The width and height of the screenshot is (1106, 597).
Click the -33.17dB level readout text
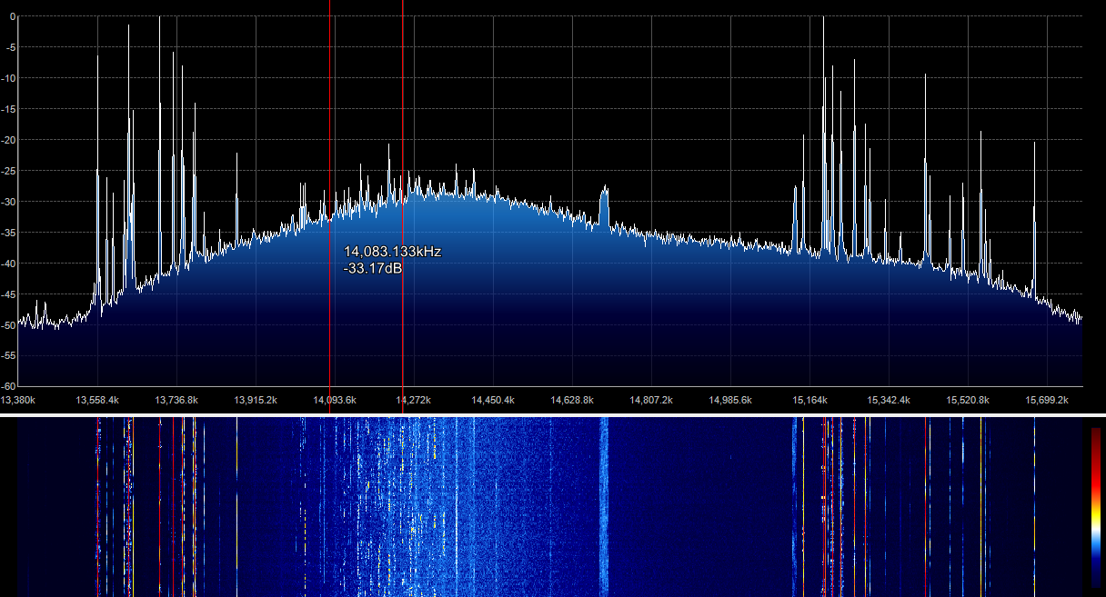373,267
